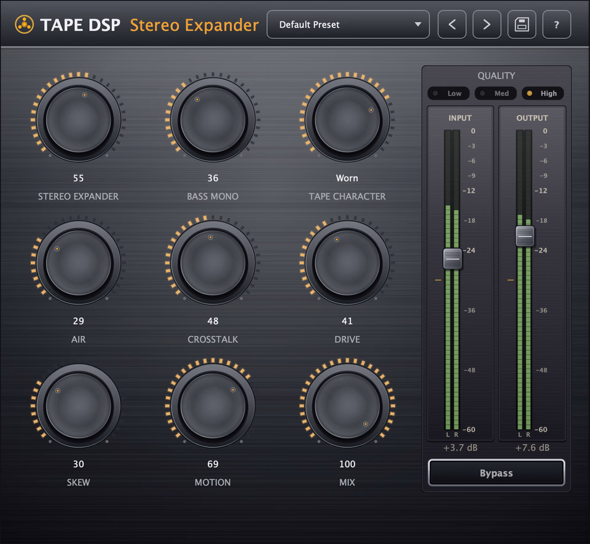
Task: Click the QUALITY section heading
Action: coord(497,76)
